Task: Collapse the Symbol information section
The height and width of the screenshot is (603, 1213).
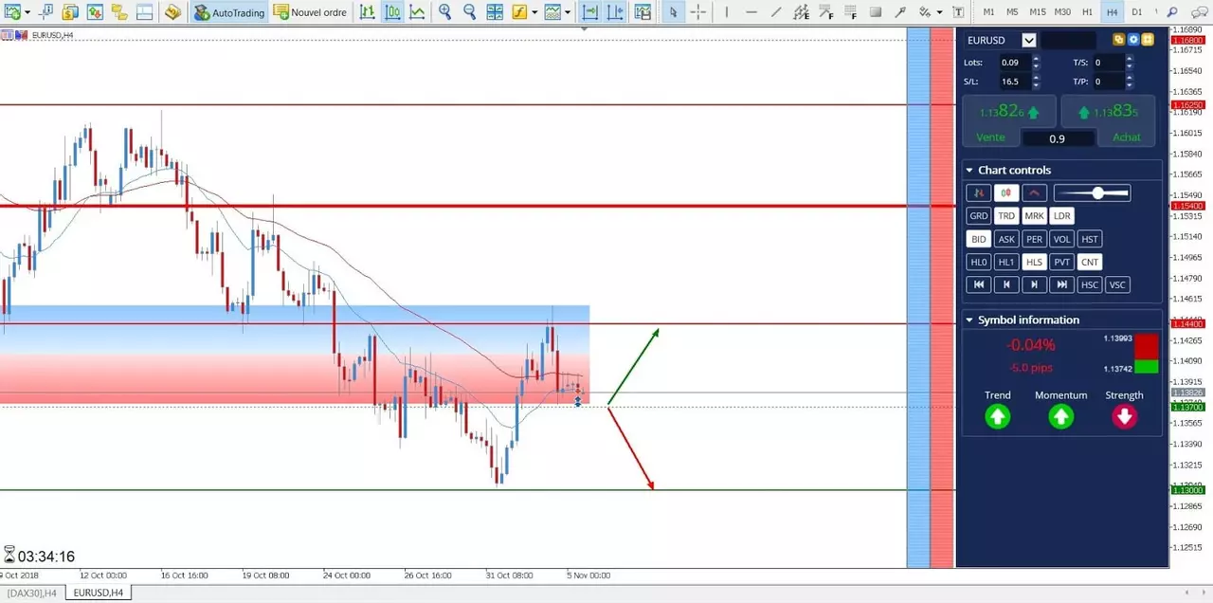Action: click(969, 320)
